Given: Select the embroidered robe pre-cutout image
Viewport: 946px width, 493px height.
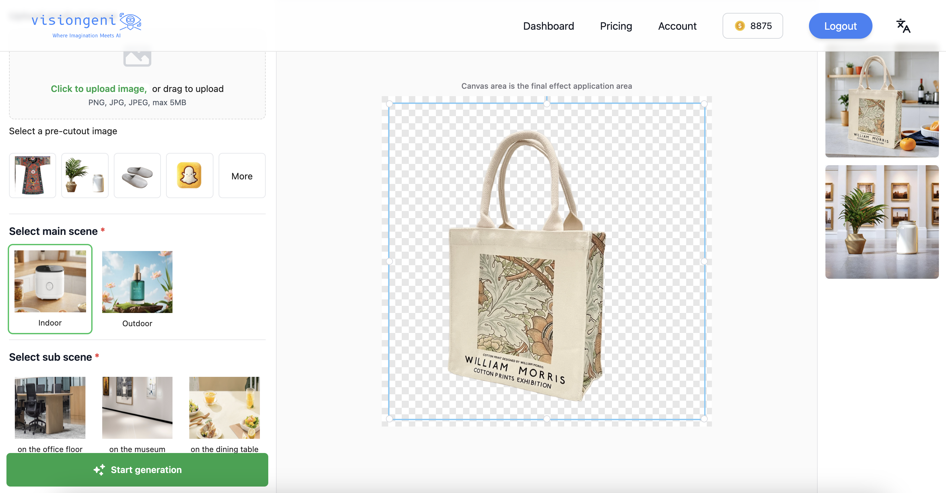Looking at the screenshot, I should point(33,176).
